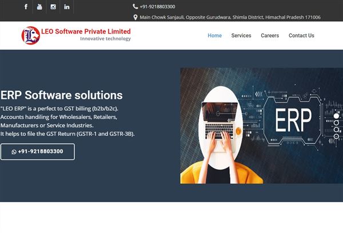Click the location pin icon beside address

[x=135, y=17]
